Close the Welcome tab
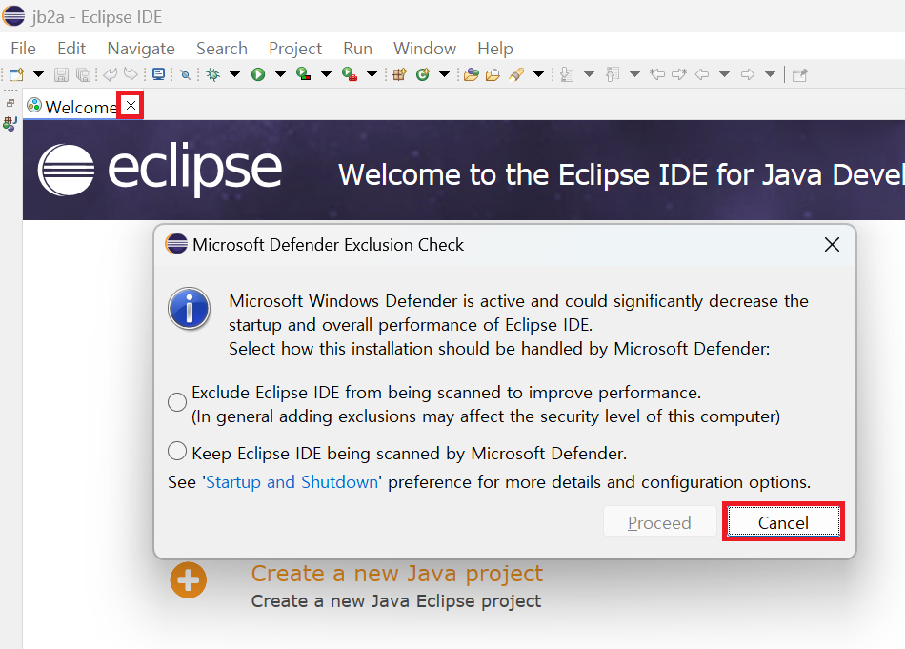The width and height of the screenshot is (905, 649). point(131,105)
